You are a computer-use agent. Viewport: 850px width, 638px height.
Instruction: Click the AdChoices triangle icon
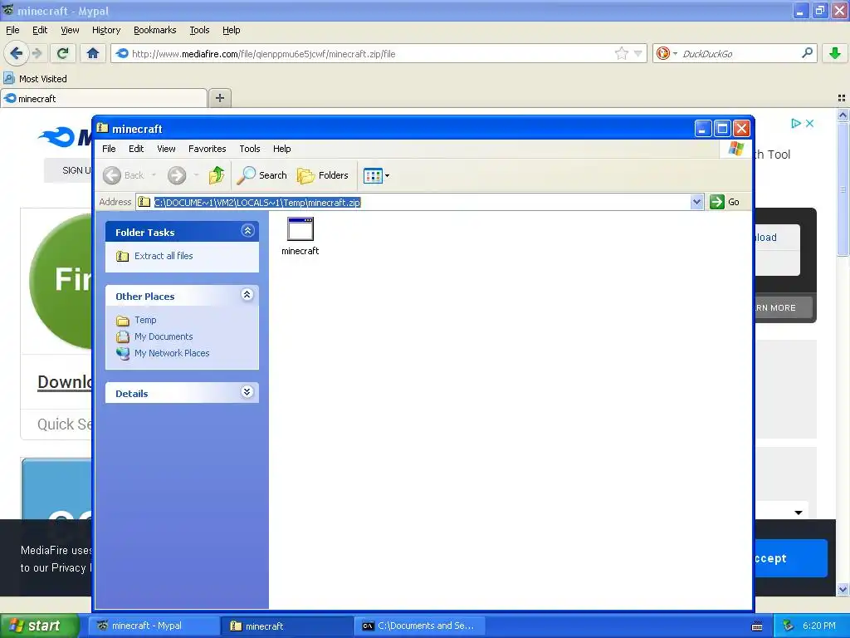796,124
